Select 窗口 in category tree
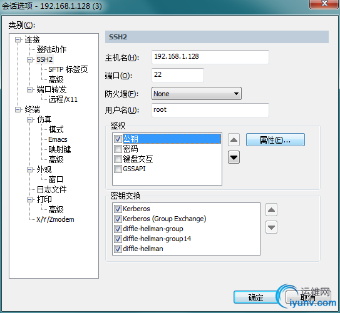This screenshot has width=340, height=313. click(56, 179)
